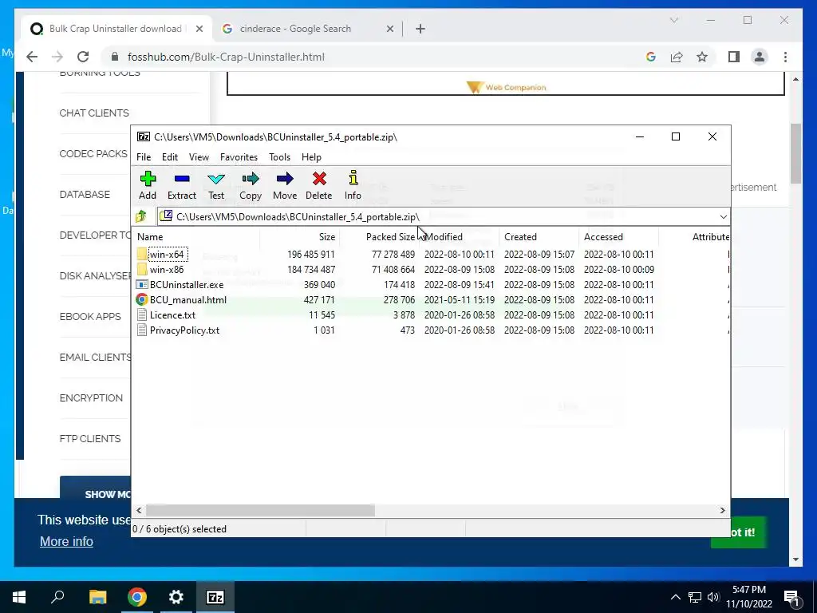Click network icon in system tray
Viewport: 817px width, 613px height.
[695, 597]
